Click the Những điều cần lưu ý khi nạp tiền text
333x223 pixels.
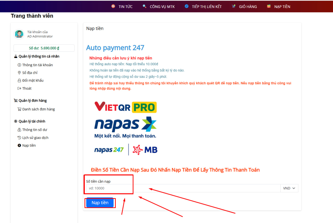tap(121, 58)
